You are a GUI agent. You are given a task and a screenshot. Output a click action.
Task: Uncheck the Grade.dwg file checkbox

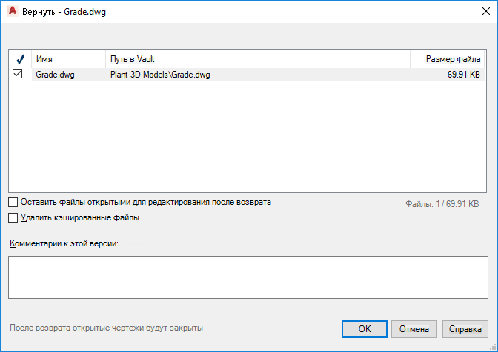(x=18, y=74)
